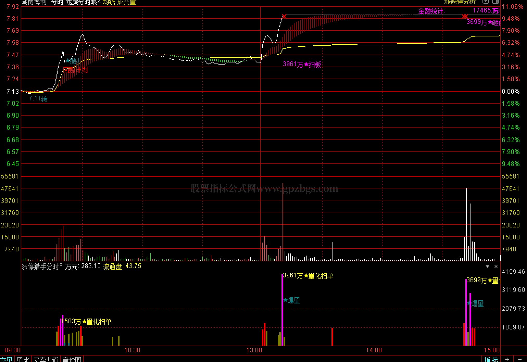The height and width of the screenshot is (362, 527).
Task: Switch to the 买卖力道 tab
Action: pos(46,359)
